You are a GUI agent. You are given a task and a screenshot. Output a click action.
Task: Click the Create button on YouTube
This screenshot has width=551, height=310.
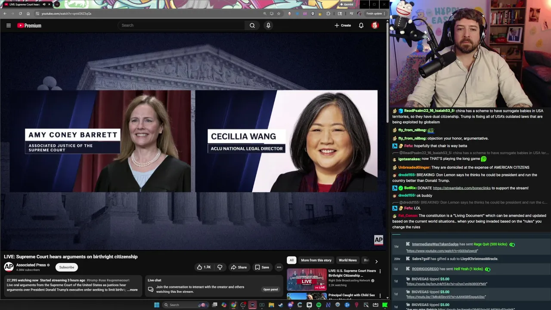coord(343,25)
